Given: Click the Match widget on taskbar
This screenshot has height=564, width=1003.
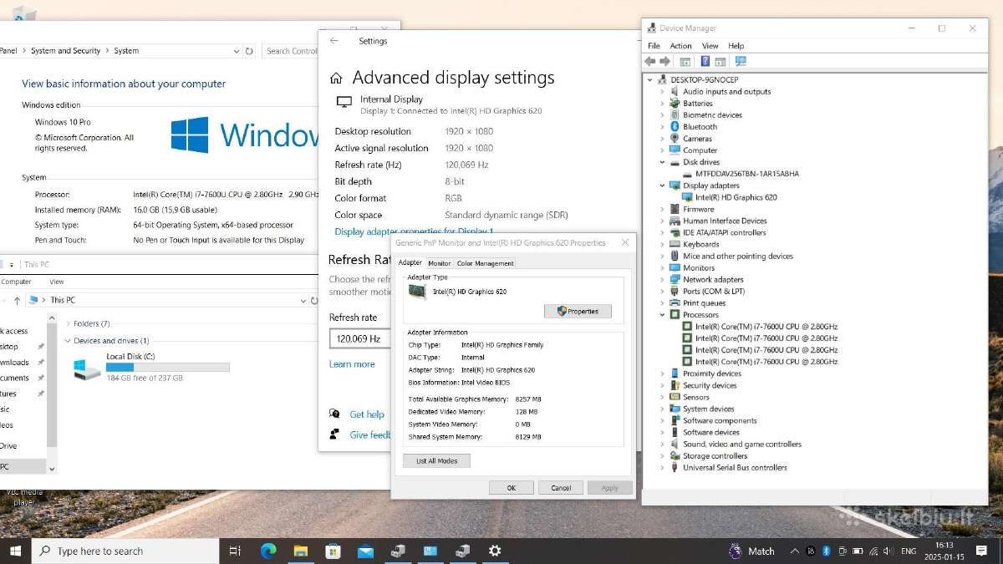Looking at the screenshot, I should (x=751, y=551).
